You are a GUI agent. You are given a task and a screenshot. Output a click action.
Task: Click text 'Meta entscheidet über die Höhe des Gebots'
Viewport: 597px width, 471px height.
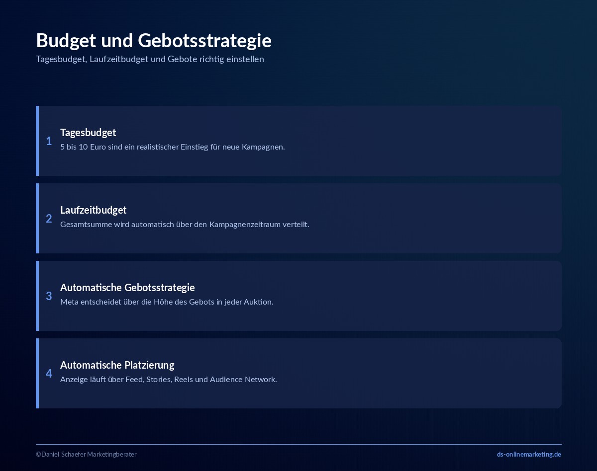pyautogui.click(x=137, y=302)
